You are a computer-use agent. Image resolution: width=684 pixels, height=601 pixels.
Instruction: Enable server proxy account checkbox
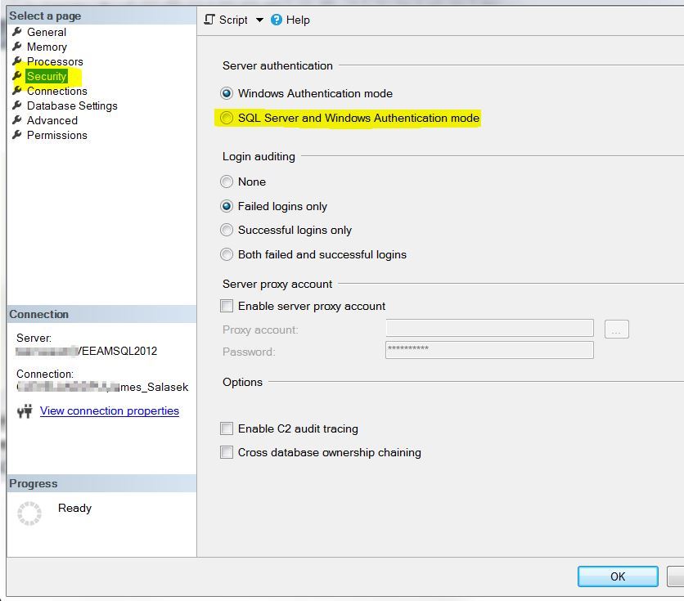(x=227, y=306)
